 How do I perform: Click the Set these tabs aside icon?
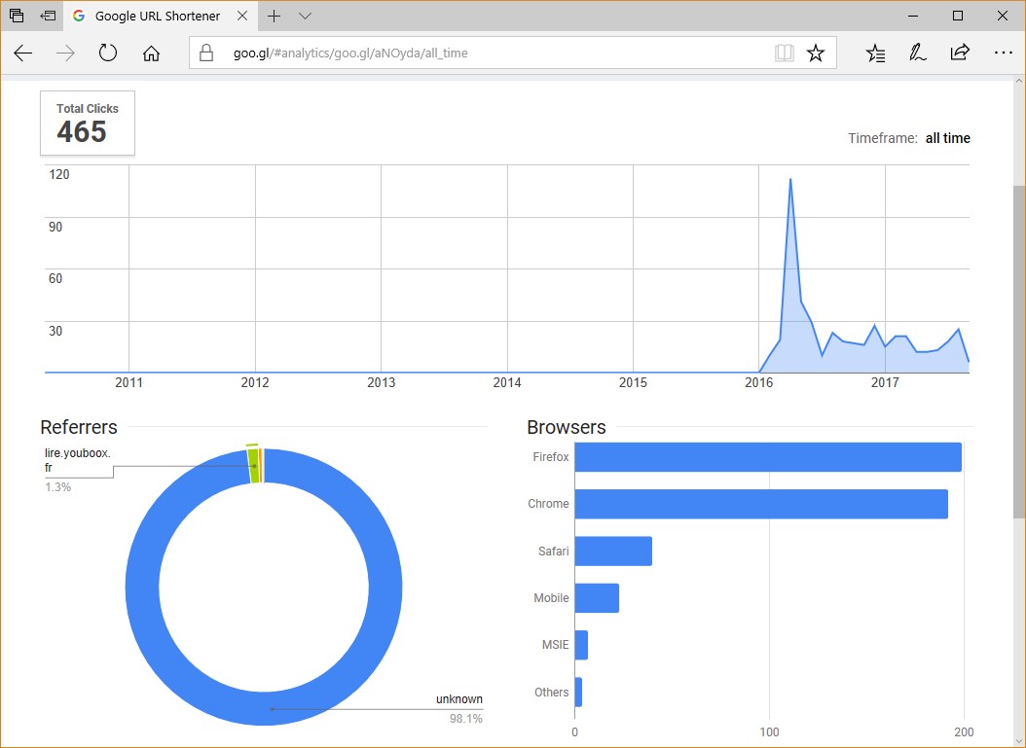(48, 16)
